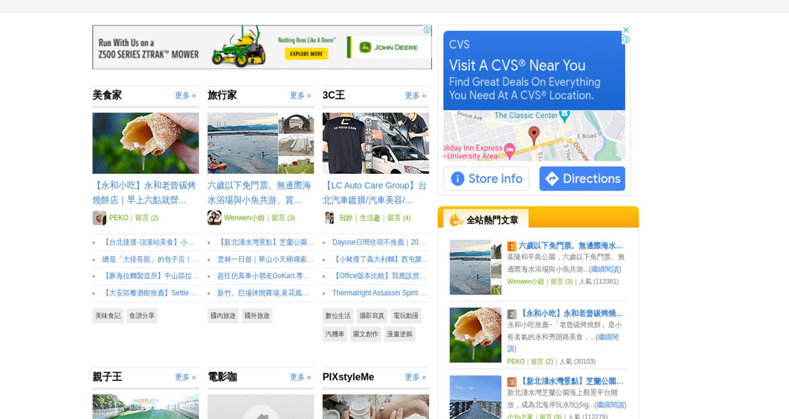Open 【新北淺水灣景點】芝蘭公園 in 旅行家 list
The height and width of the screenshot is (419, 789).
[x=265, y=242]
